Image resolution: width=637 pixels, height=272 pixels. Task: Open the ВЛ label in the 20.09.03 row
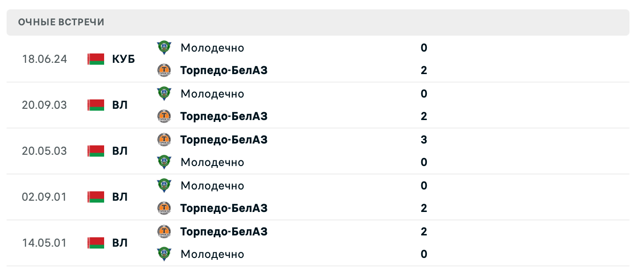(120, 105)
